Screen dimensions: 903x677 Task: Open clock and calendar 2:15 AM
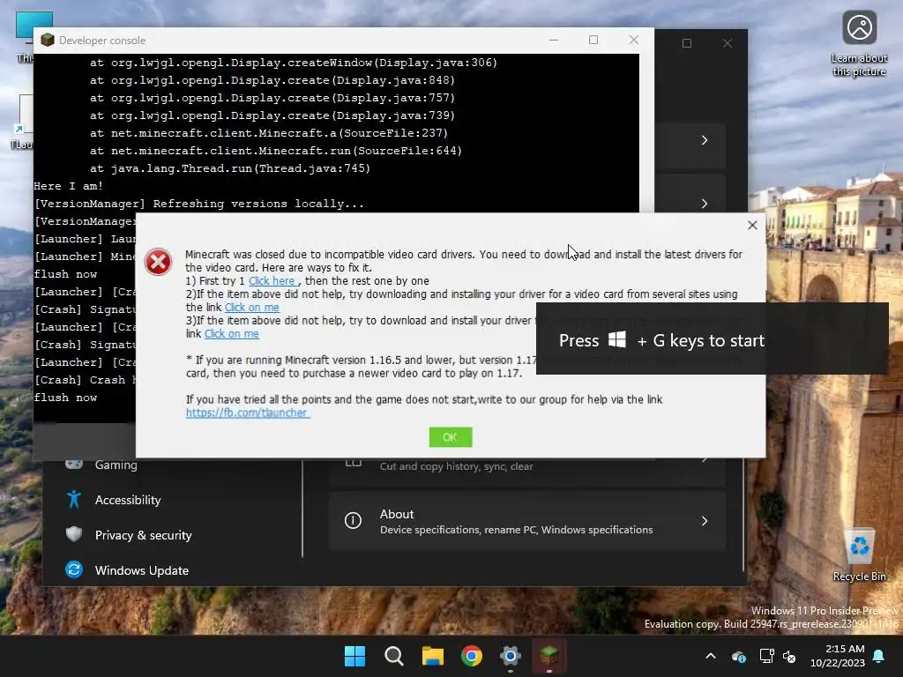click(838, 656)
